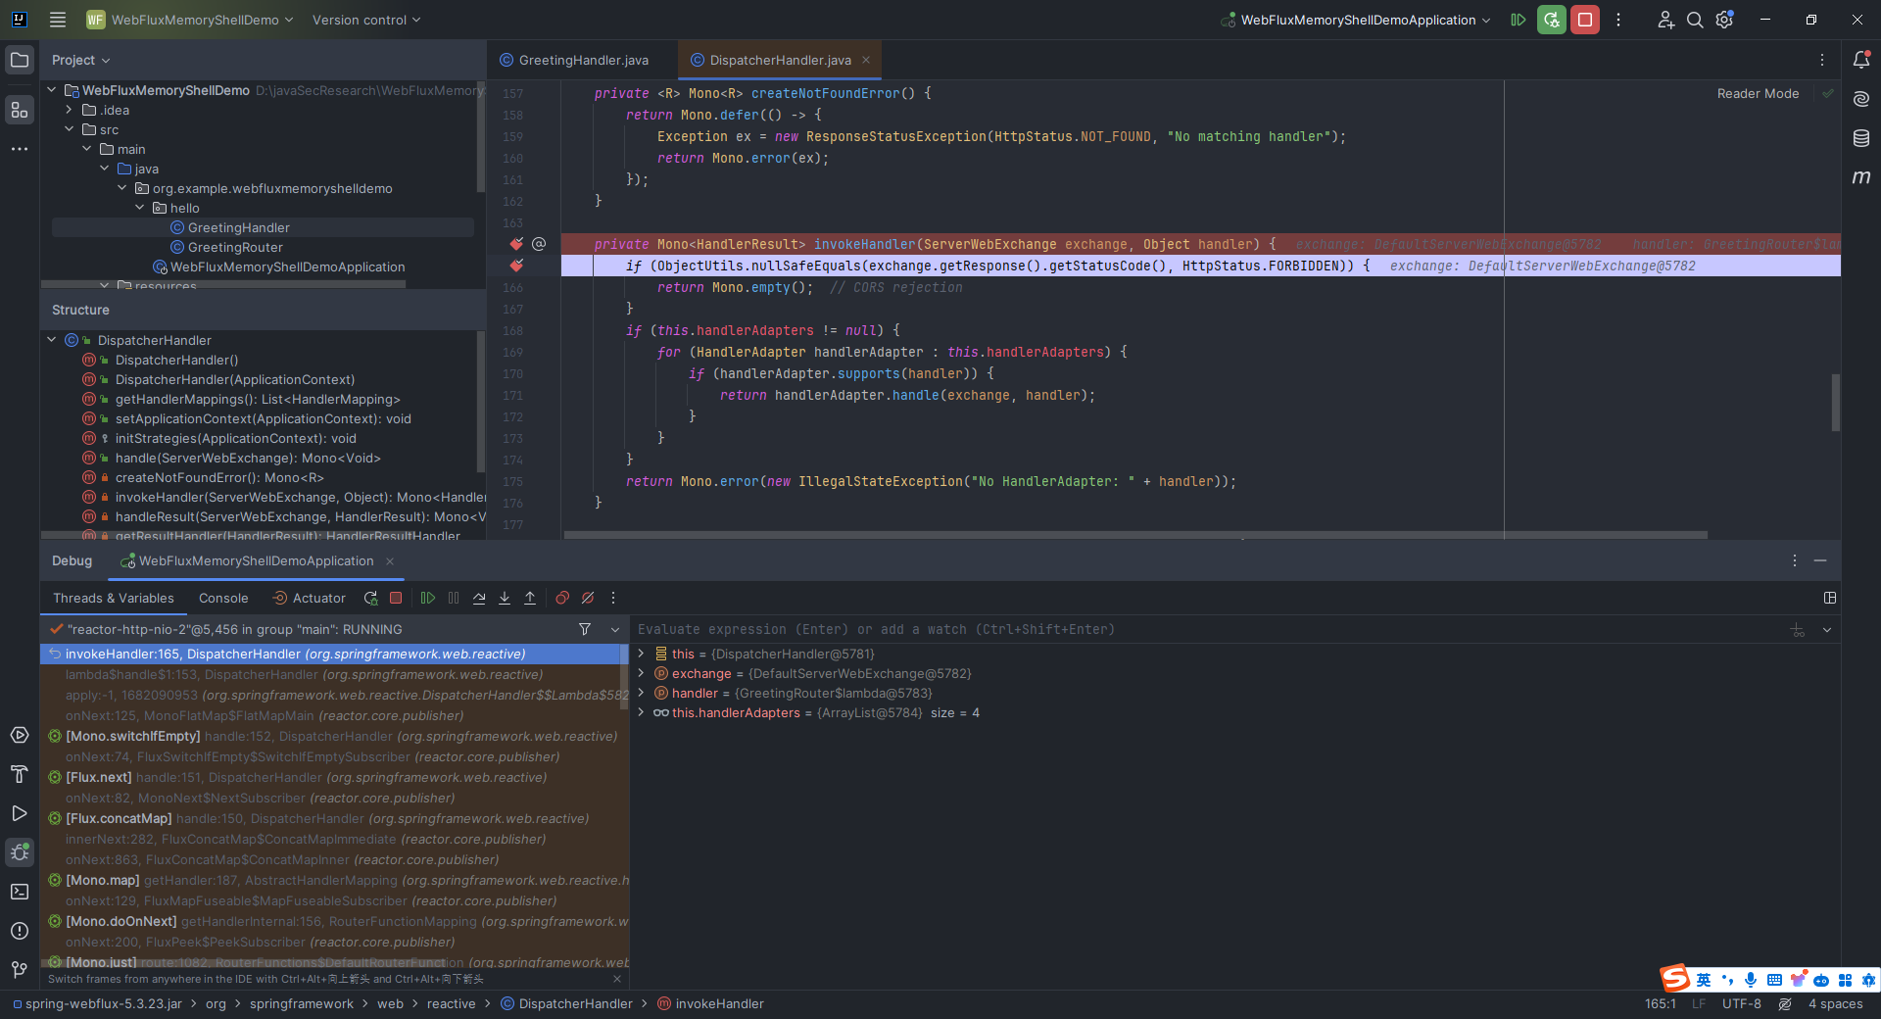This screenshot has height=1019, width=1881.
Task: Open GreetingRouter in project tree
Action: click(x=235, y=247)
